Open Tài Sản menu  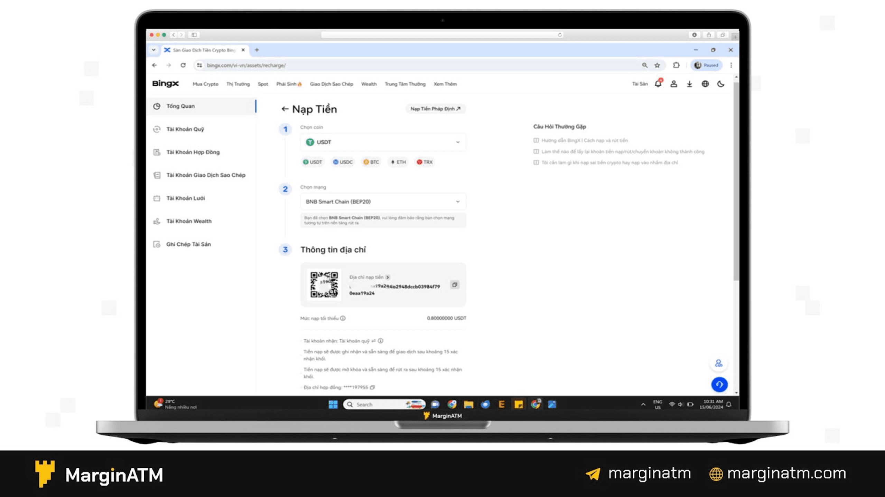click(640, 84)
